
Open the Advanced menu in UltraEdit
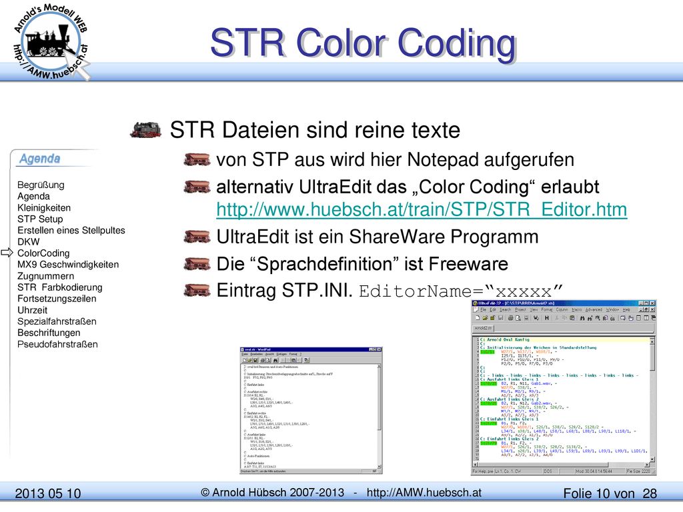click(x=594, y=309)
